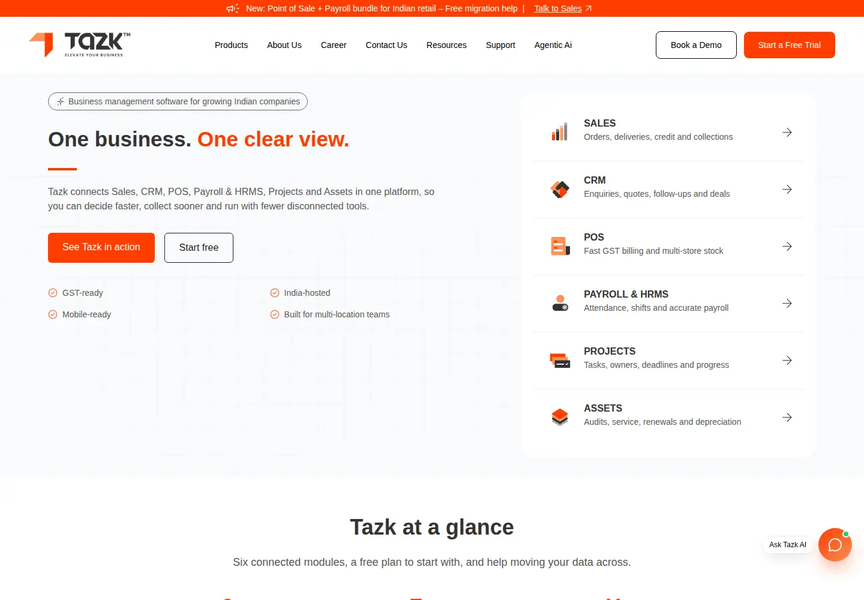Click the ASSETS module title
This screenshot has height=600, width=864.
(x=603, y=408)
